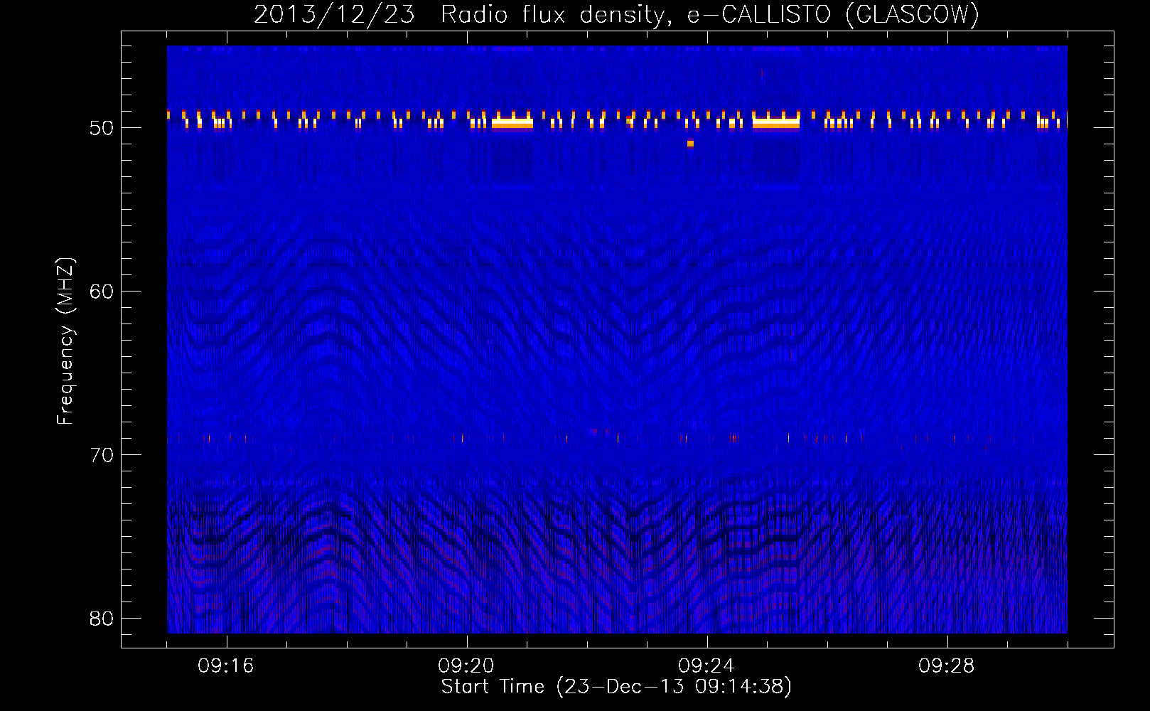Click the 09:16 time tick label
Screen dimensions: 1150x711
pyautogui.click(x=226, y=666)
